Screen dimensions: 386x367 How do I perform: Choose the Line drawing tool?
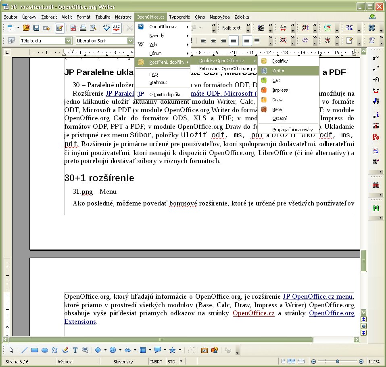click(x=24, y=350)
